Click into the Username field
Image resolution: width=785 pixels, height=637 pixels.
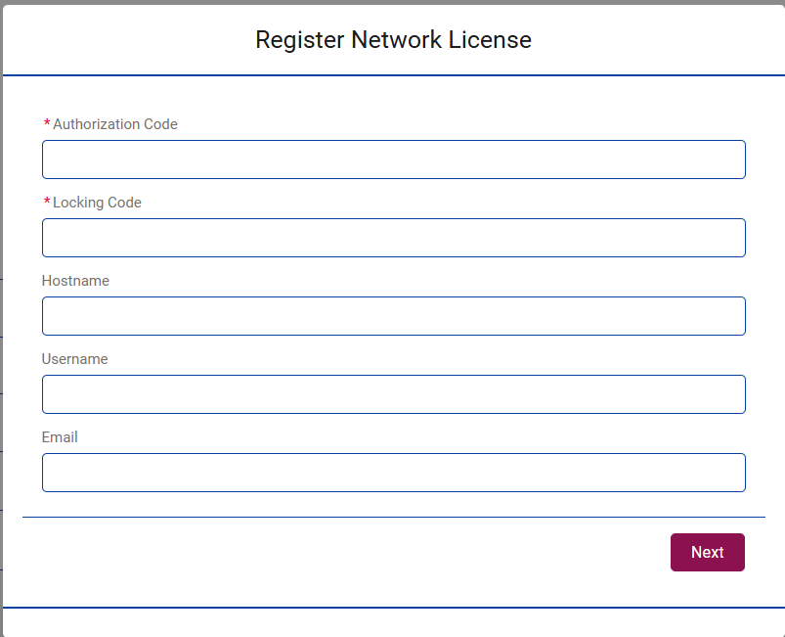point(394,394)
